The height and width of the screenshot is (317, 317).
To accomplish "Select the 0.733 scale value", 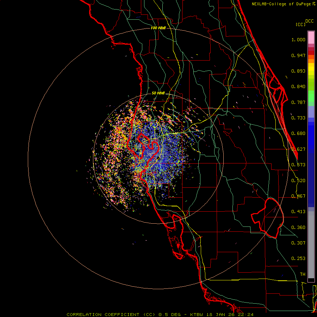I will (x=298, y=118).
